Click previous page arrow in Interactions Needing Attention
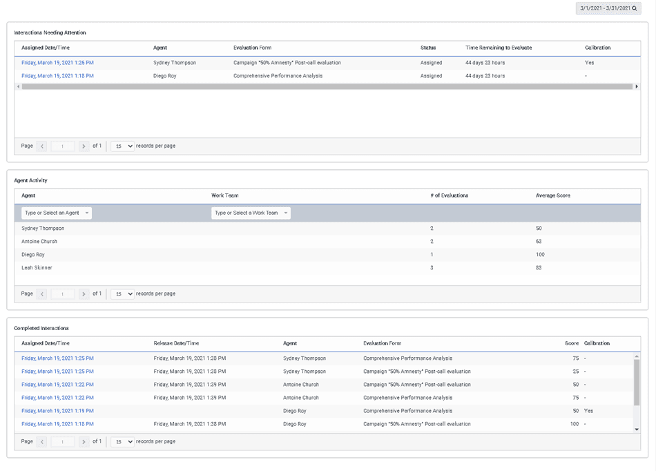The height and width of the screenshot is (471, 656). 41,146
